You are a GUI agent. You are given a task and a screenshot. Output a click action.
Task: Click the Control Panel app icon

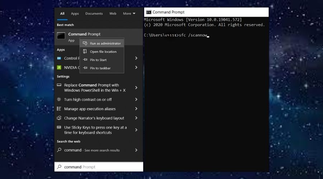[59, 58]
